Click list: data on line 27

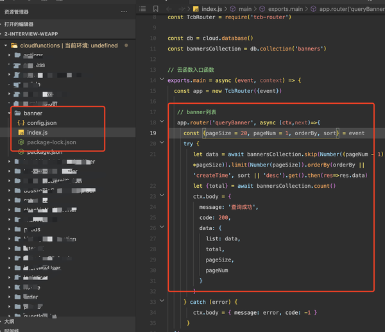[222, 239]
